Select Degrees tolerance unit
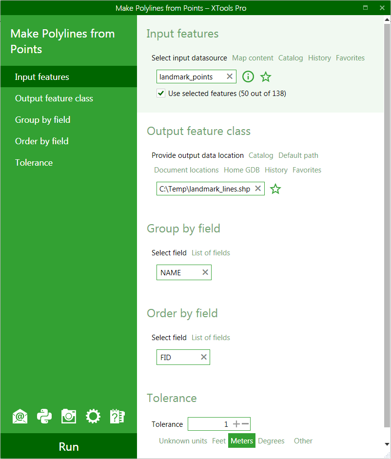The height and width of the screenshot is (459, 391). (271, 441)
